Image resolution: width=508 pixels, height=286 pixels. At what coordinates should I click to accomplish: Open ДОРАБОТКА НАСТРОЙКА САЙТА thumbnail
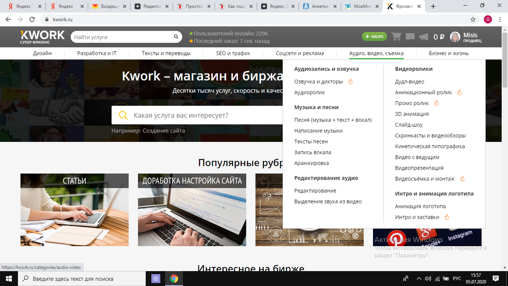(192, 210)
